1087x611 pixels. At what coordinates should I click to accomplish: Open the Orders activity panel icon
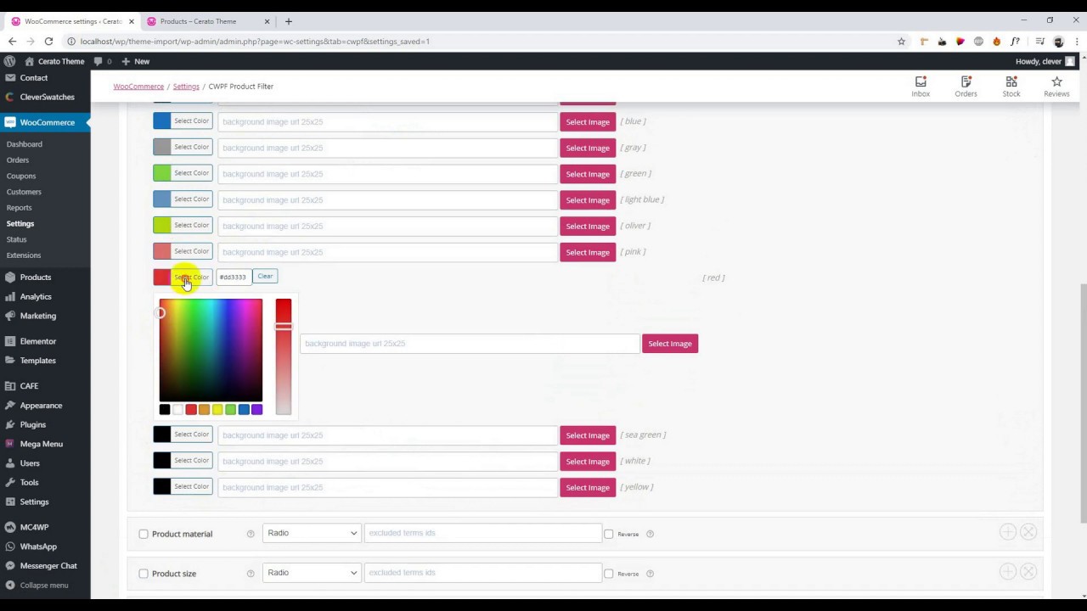click(x=966, y=86)
